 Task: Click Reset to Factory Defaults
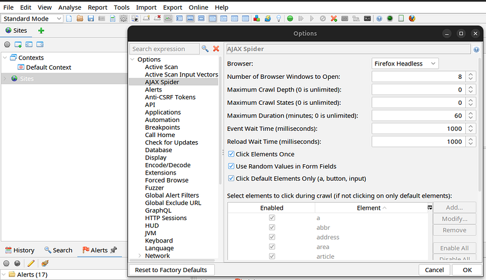[171, 270]
